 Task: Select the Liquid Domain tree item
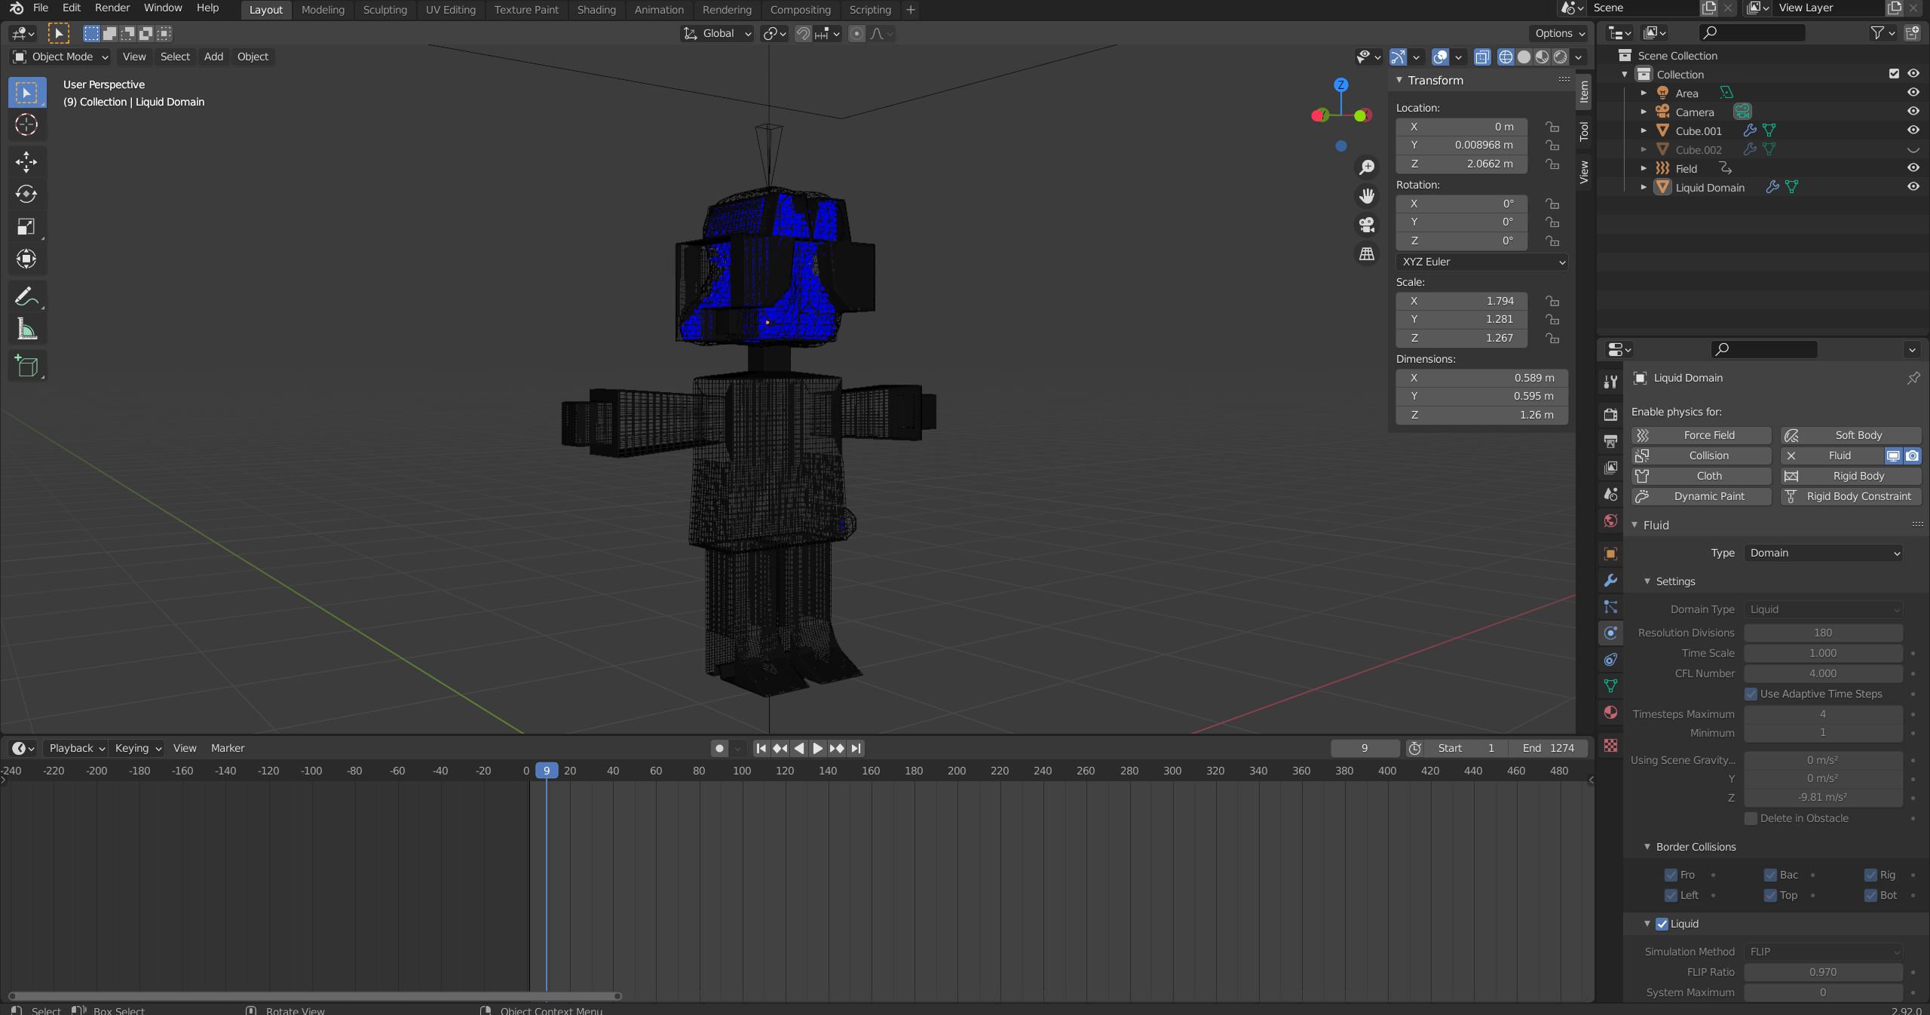coord(1711,186)
